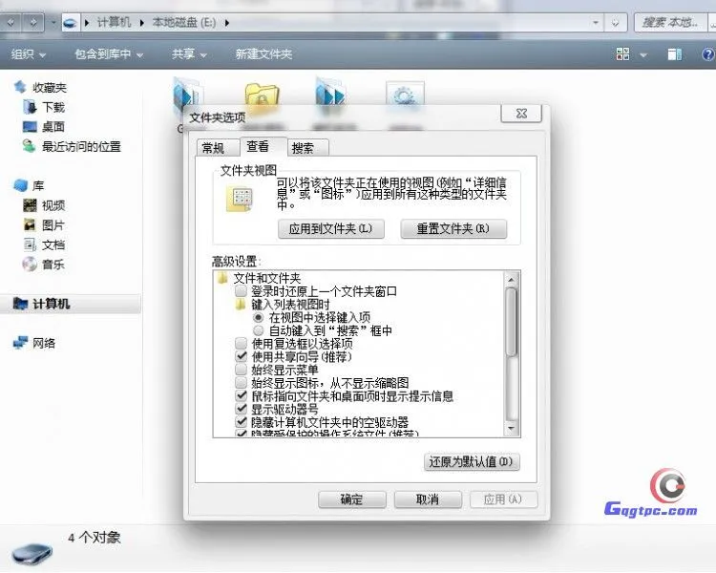Image resolution: width=716 pixels, height=573 pixels.
Task: Click 应用到文件夹(L) button
Action: point(331,228)
